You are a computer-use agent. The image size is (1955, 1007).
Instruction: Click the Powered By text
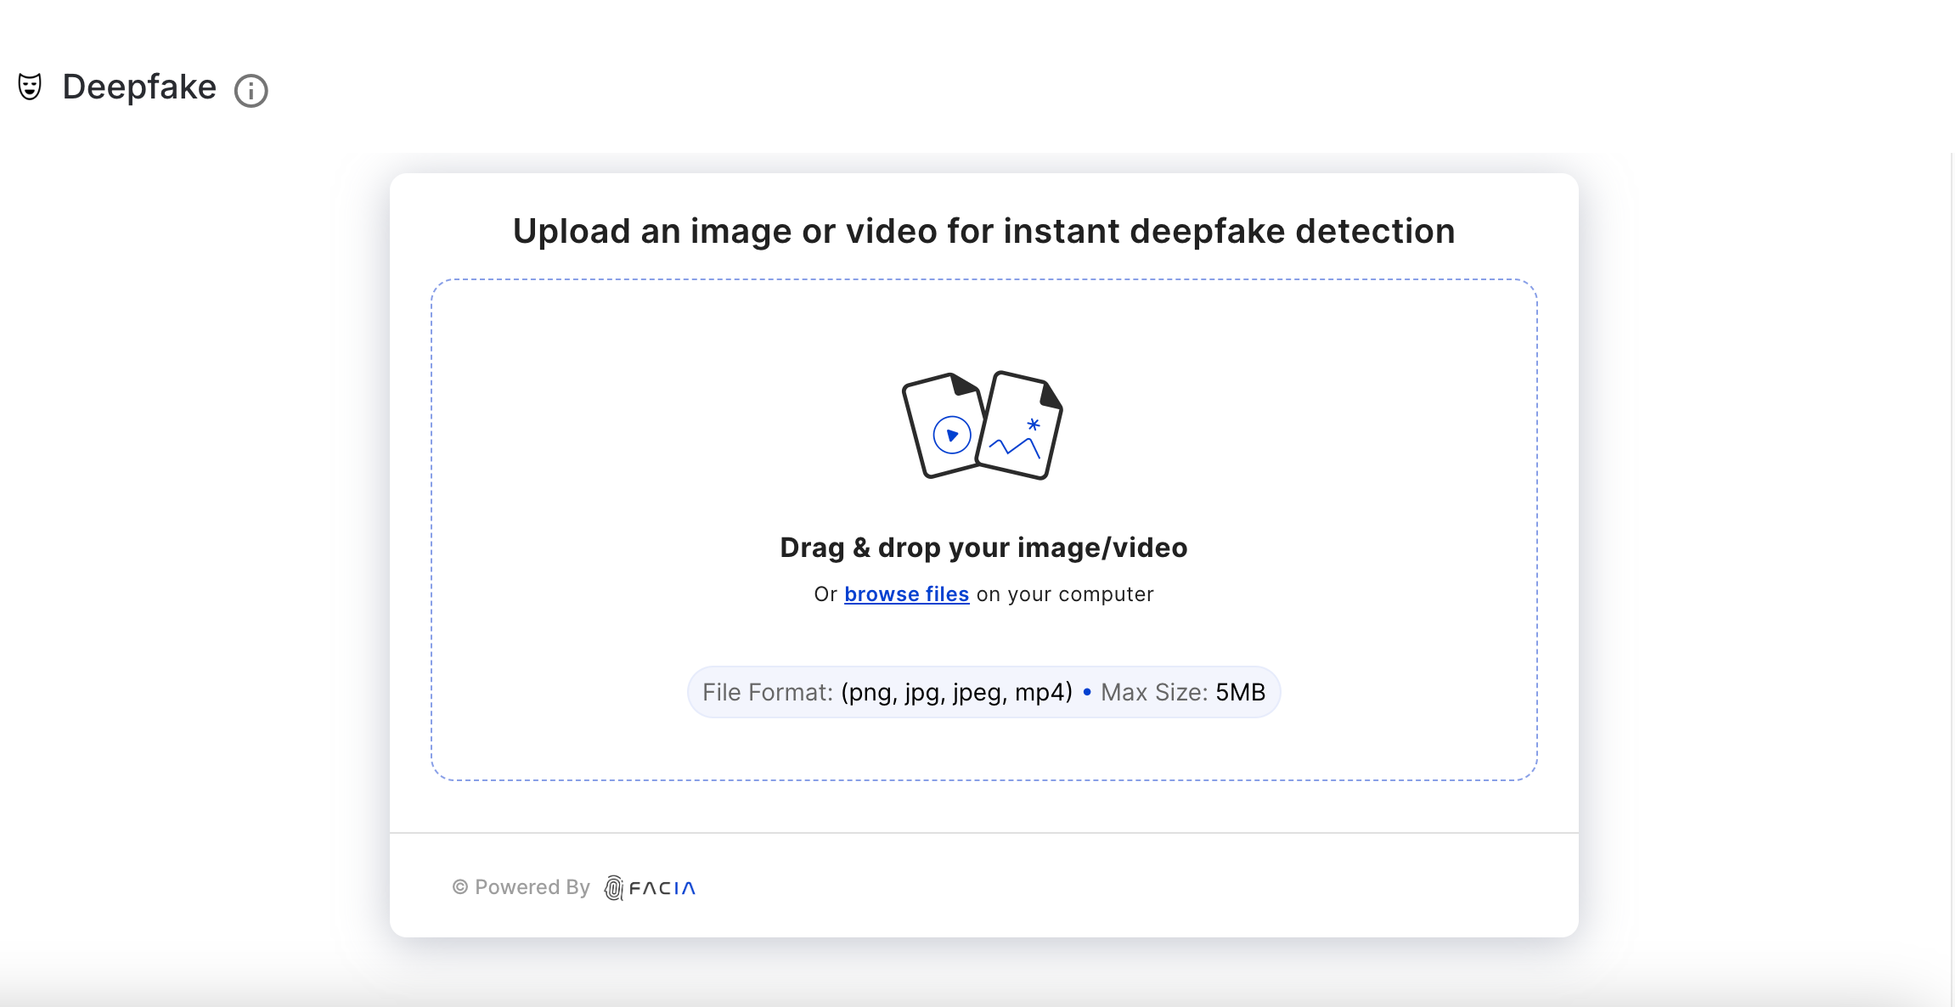(532, 887)
